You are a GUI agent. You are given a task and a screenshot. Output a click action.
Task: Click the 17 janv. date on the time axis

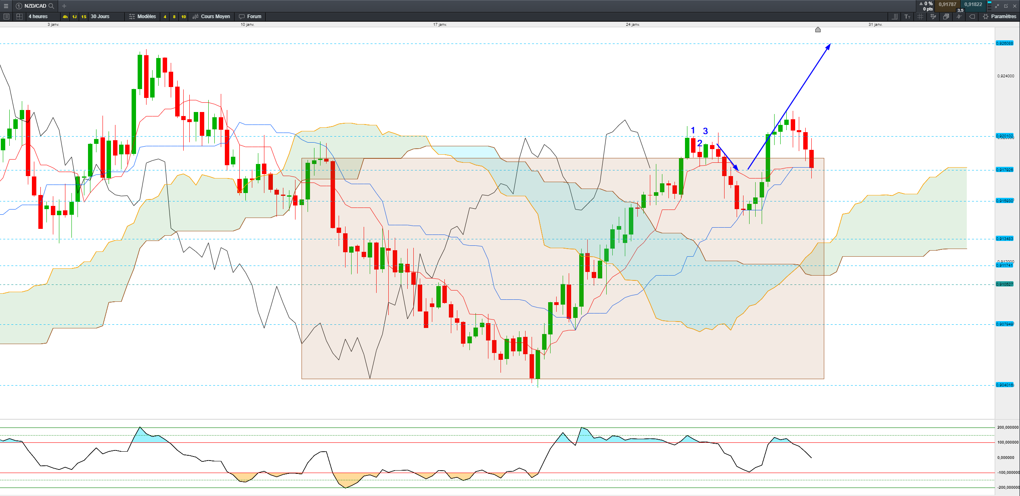[440, 25]
